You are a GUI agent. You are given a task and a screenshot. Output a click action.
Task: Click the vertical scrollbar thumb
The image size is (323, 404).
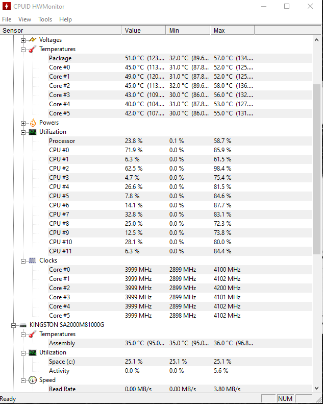pyautogui.click(x=316, y=169)
